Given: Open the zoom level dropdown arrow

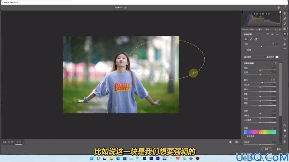Looking at the screenshot, I should pyautogui.click(x=23, y=142).
